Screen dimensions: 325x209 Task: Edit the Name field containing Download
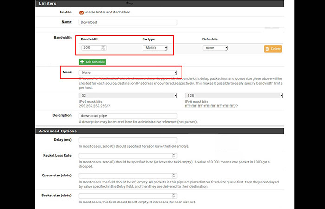pyautogui.click(x=128, y=22)
